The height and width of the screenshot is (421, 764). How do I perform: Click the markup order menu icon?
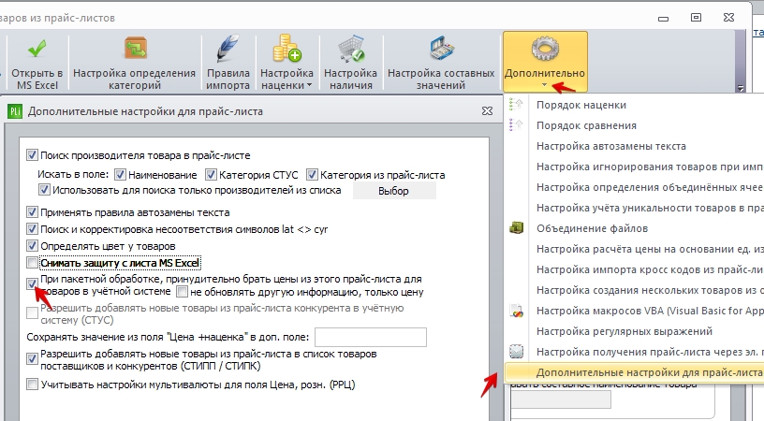click(x=516, y=105)
